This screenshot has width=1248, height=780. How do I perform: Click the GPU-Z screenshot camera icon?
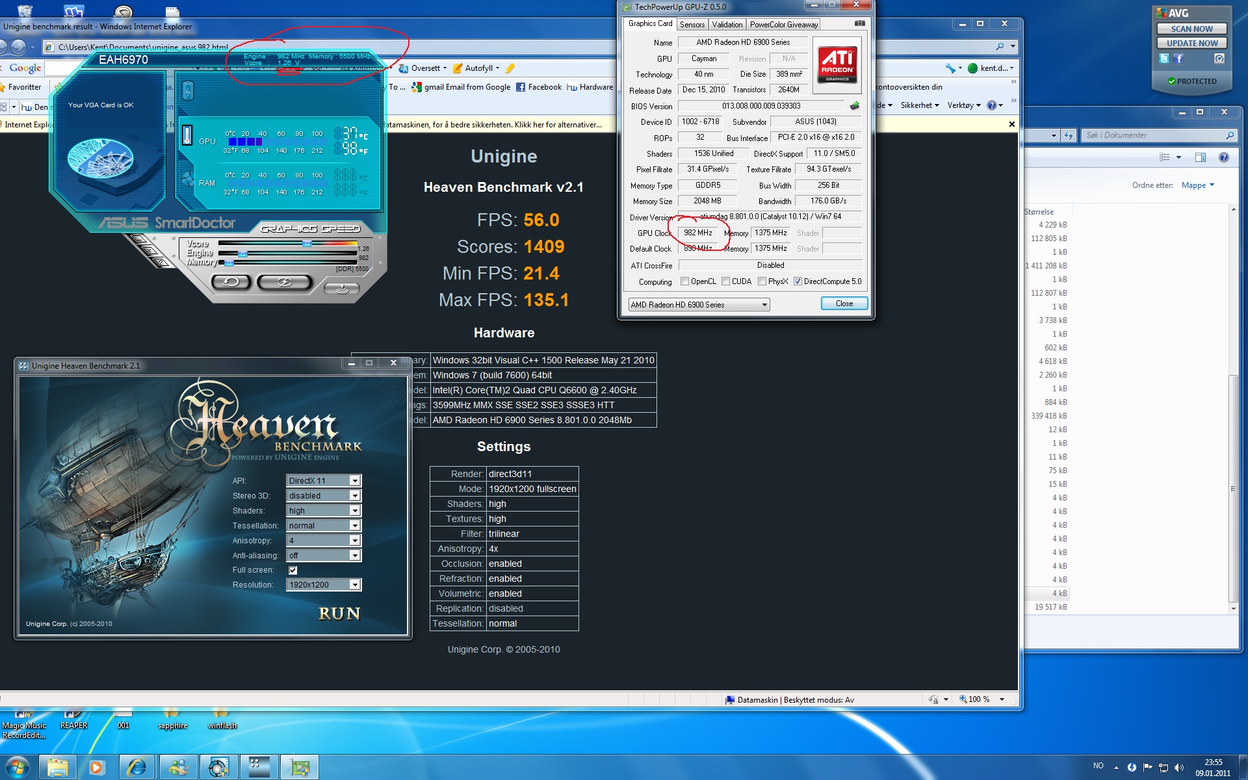pyautogui.click(x=859, y=23)
